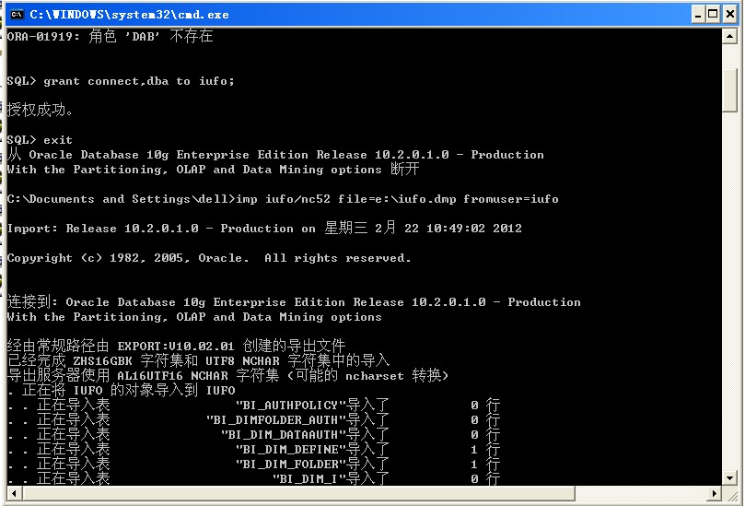Image resolution: width=745 pixels, height=506 pixels.
Task: Click the "BI_DIM_DATAAUTH" table name
Action: pos(284,435)
